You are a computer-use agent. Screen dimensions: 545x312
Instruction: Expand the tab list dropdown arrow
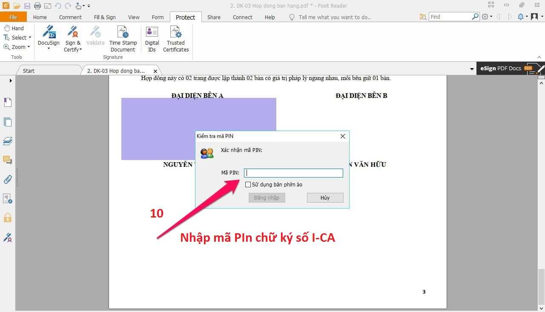pos(472,69)
